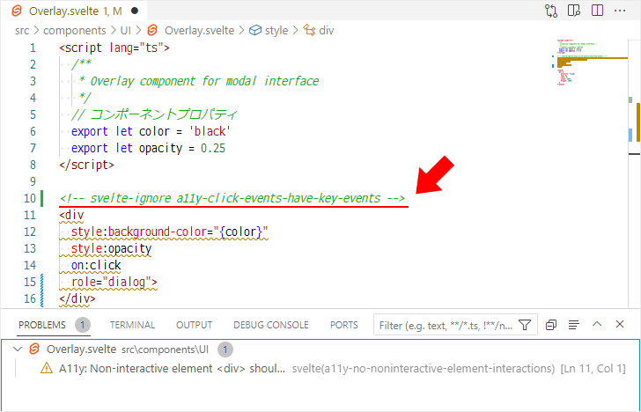Image resolution: width=641 pixels, height=412 pixels.
Task: Collapse all problems in the panel
Action: pyautogui.click(x=551, y=325)
